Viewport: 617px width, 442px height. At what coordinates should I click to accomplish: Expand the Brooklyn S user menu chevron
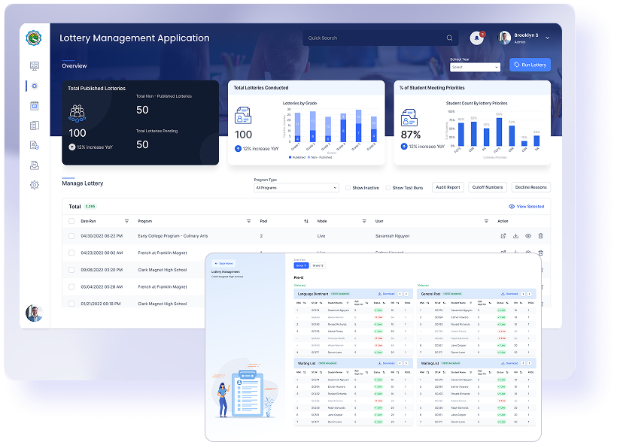tap(547, 38)
